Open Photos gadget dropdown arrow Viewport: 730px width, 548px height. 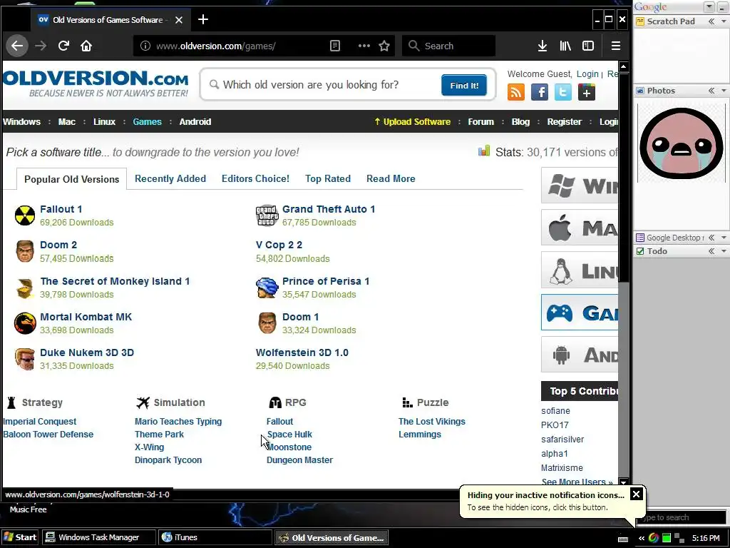click(x=724, y=91)
